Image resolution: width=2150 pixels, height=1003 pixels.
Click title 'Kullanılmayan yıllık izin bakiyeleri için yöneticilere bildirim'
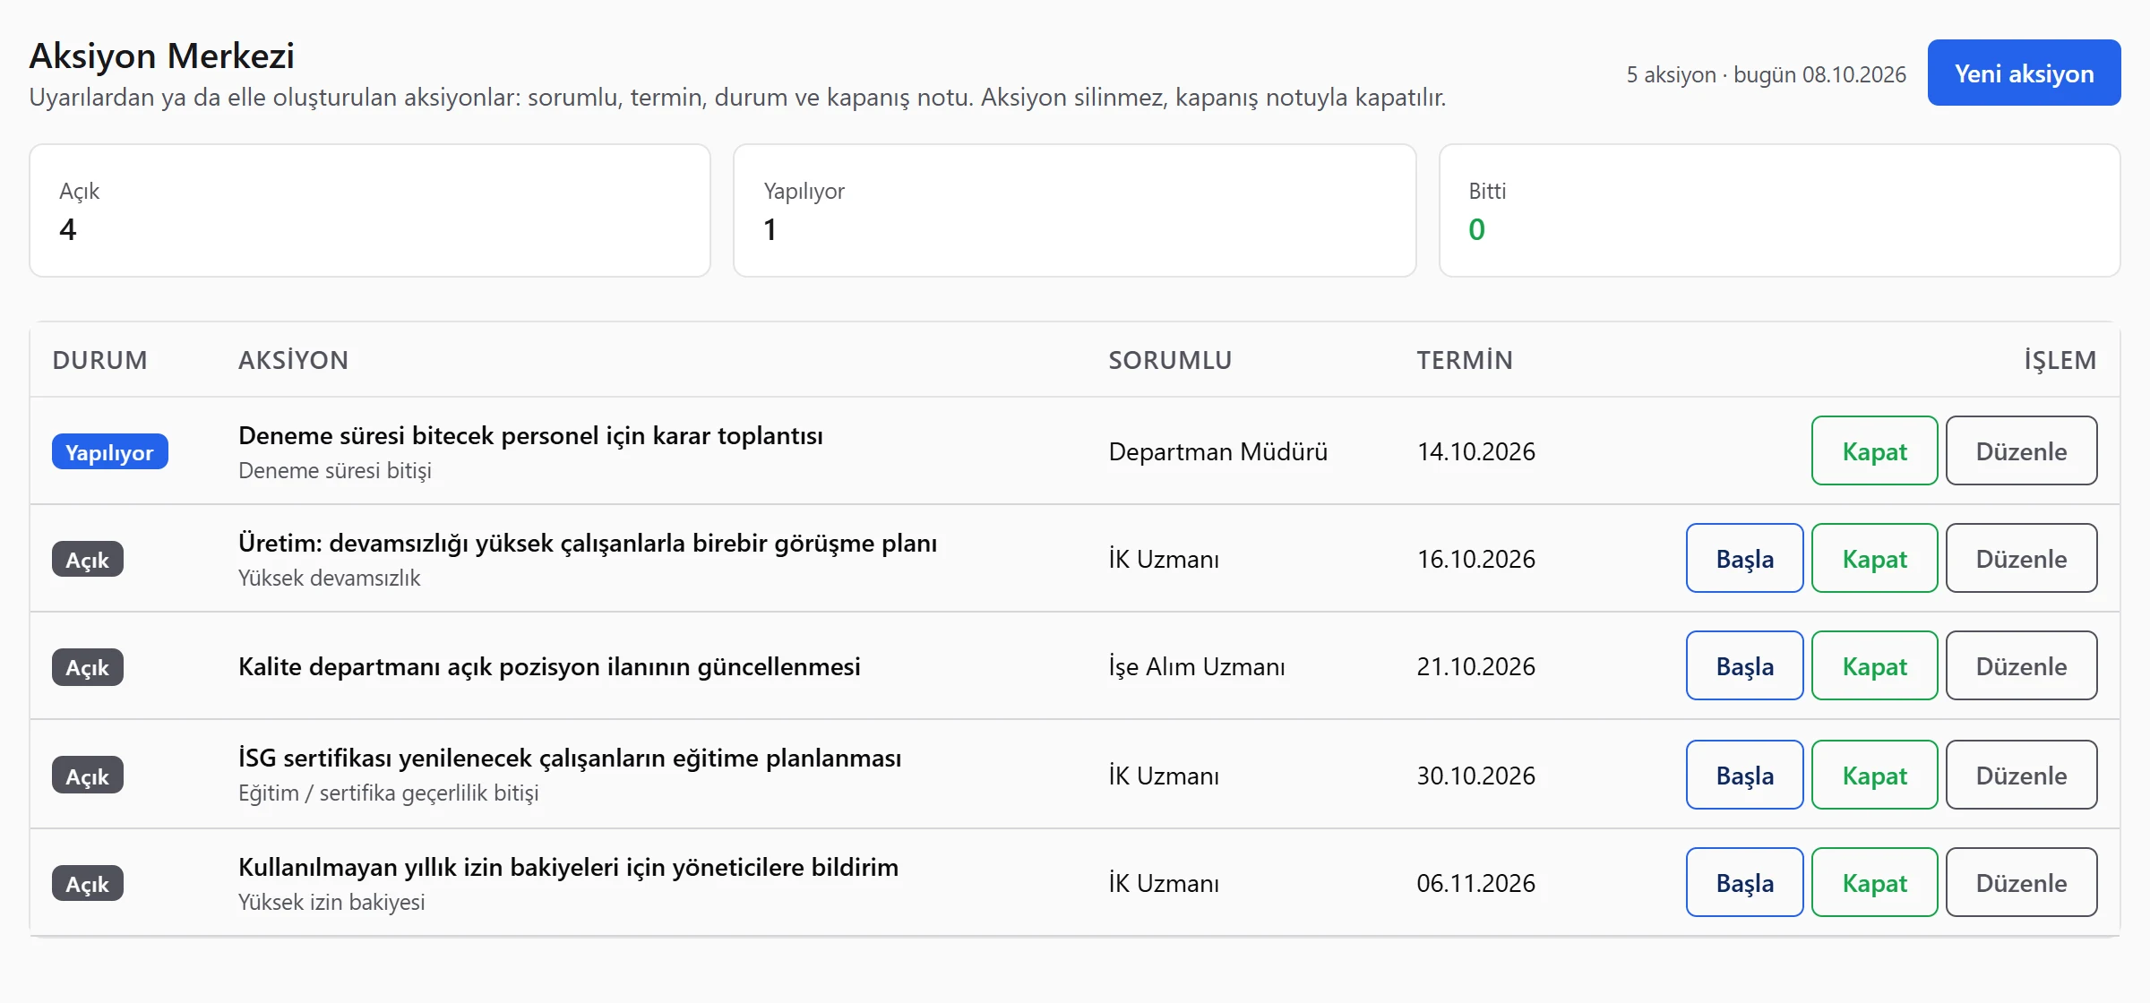point(568,867)
